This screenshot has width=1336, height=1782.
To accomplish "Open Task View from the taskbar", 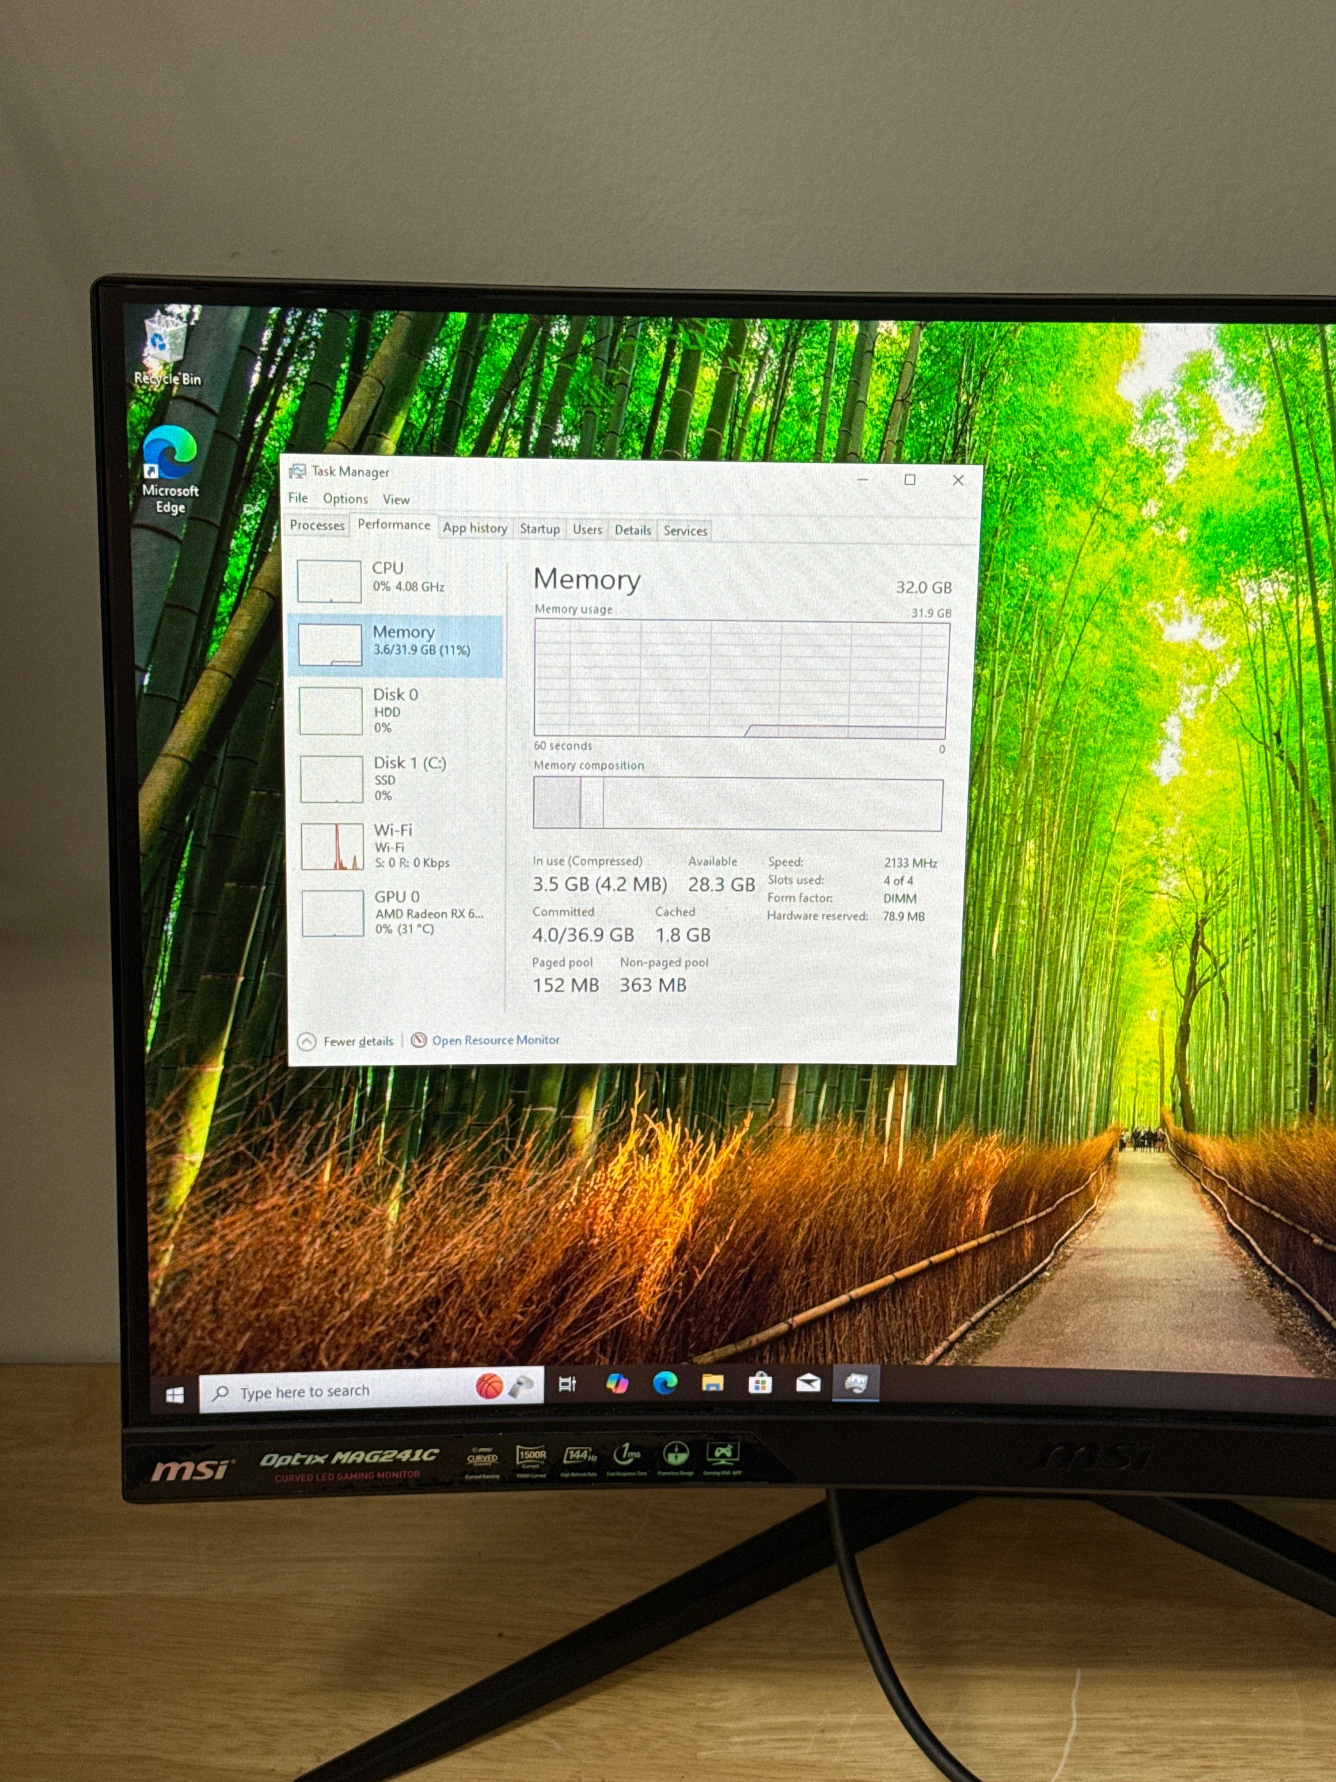I will click(568, 1384).
